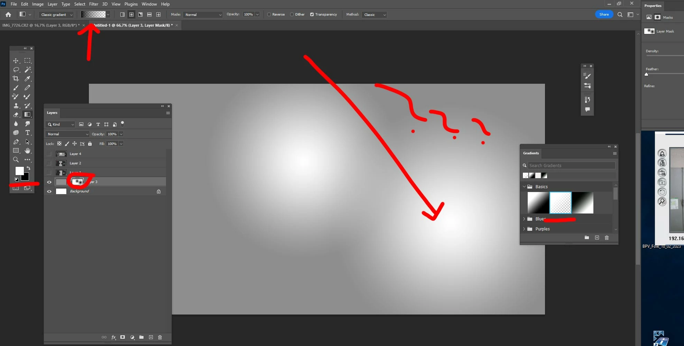
Task: Choose Diamond gradient style icon
Action: [158, 15]
